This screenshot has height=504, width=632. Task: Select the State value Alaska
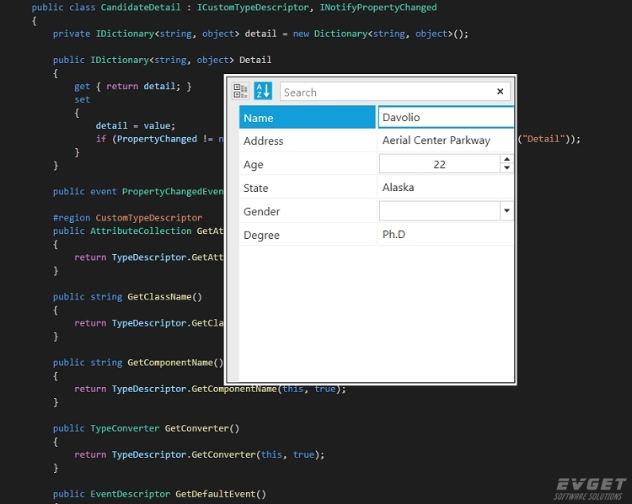[398, 188]
